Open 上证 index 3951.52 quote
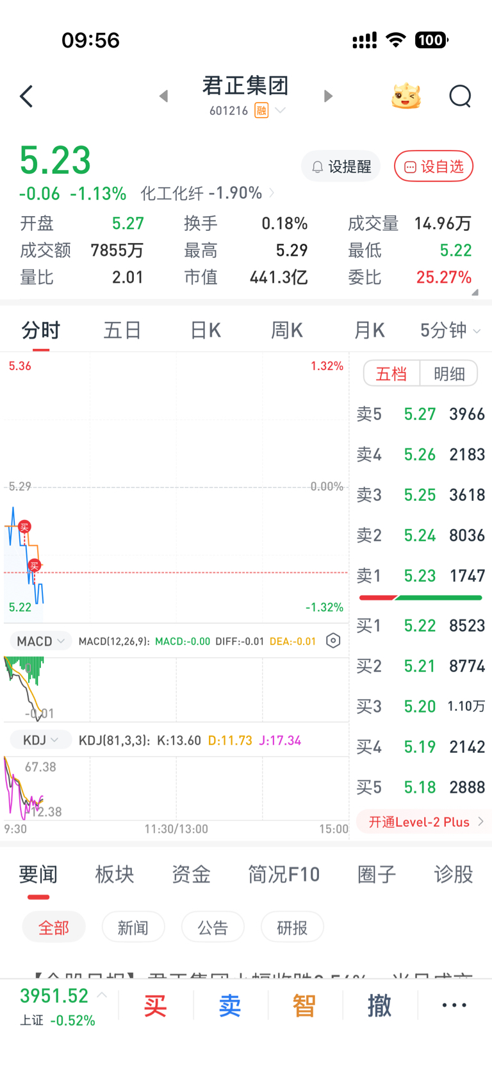 [x=54, y=996]
